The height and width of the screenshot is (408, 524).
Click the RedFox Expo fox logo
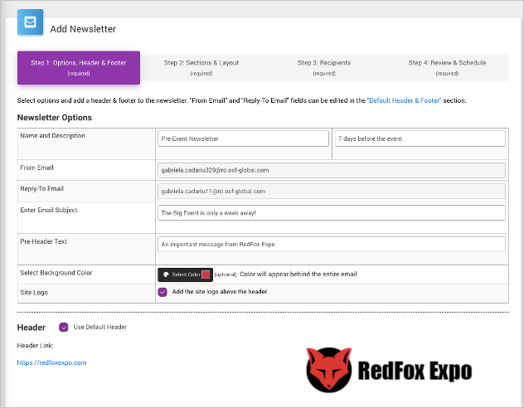(327, 369)
